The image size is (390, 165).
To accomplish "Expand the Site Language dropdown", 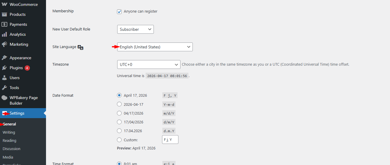I will 155,47.
